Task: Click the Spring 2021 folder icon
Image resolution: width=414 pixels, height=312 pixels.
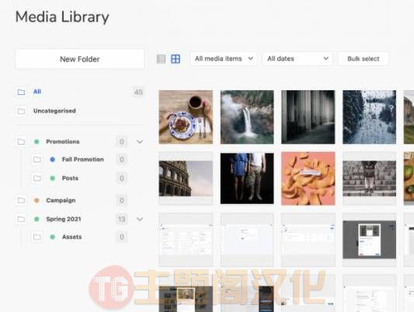Action: tap(21, 219)
